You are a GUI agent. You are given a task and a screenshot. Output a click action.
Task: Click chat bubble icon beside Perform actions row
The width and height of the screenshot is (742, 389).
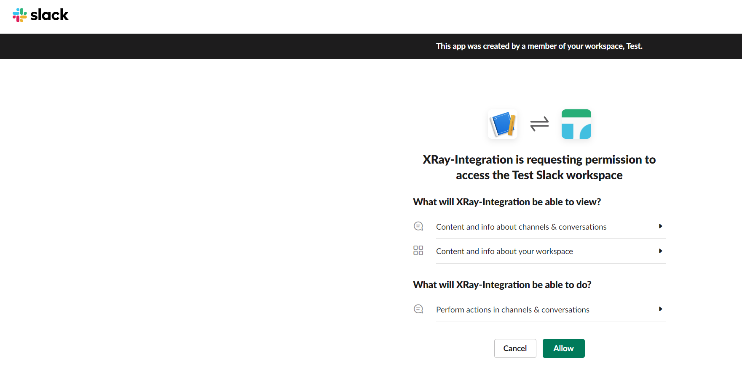[x=418, y=309]
